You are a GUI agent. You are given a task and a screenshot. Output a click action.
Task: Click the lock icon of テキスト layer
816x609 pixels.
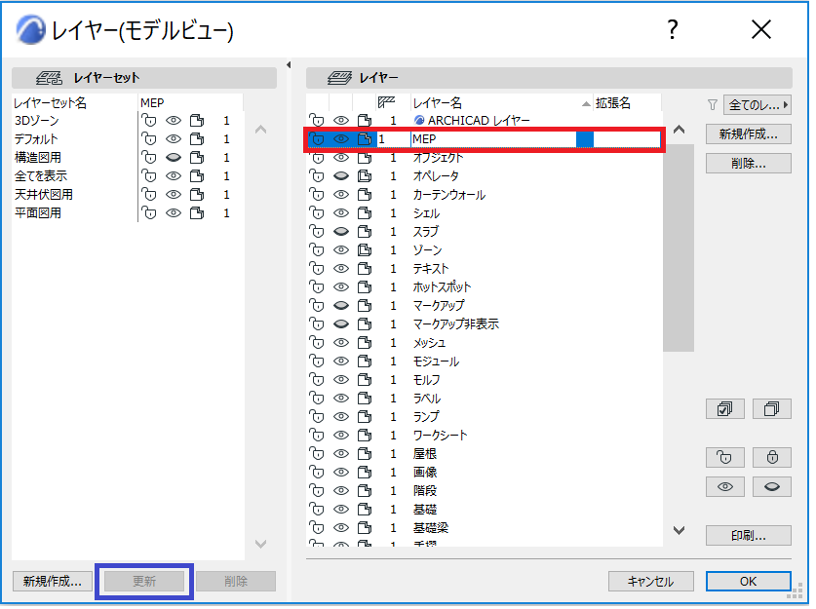tap(319, 270)
